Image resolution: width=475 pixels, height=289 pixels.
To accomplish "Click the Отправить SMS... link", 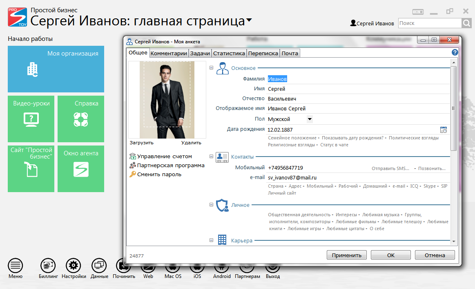I will (x=390, y=168).
